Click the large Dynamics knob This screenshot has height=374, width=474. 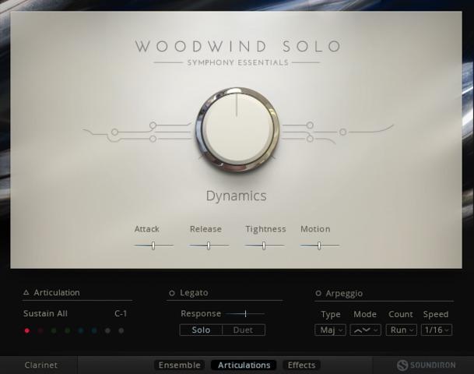coord(237,129)
